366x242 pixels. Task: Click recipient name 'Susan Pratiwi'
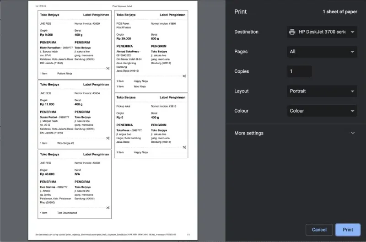point(48,117)
